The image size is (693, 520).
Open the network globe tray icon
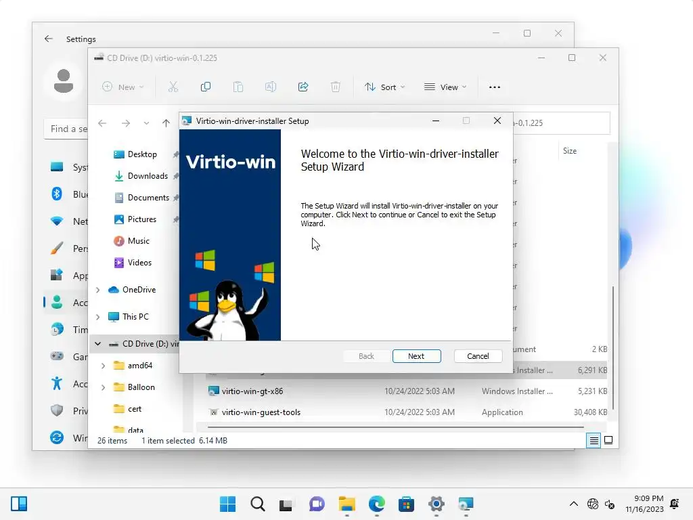coord(593,504)
